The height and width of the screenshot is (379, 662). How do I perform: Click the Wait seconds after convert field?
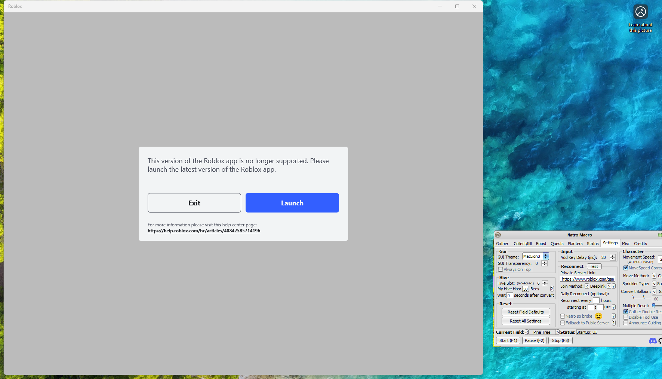click(x=509, y=295)
